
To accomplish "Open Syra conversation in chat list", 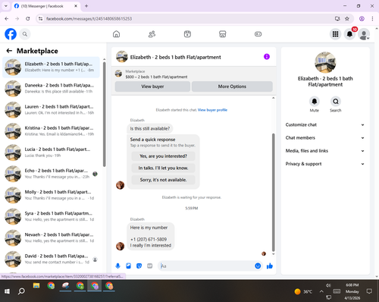I will tap(51, 216).
